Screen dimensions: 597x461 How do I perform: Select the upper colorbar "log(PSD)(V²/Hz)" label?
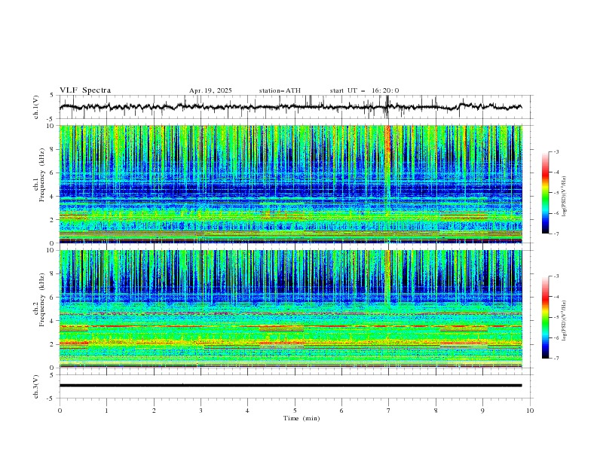coord(564,197)
